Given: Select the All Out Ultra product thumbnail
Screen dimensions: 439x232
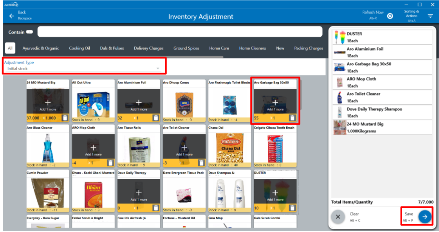Looking at the screenshot, I should click(93, 102).
